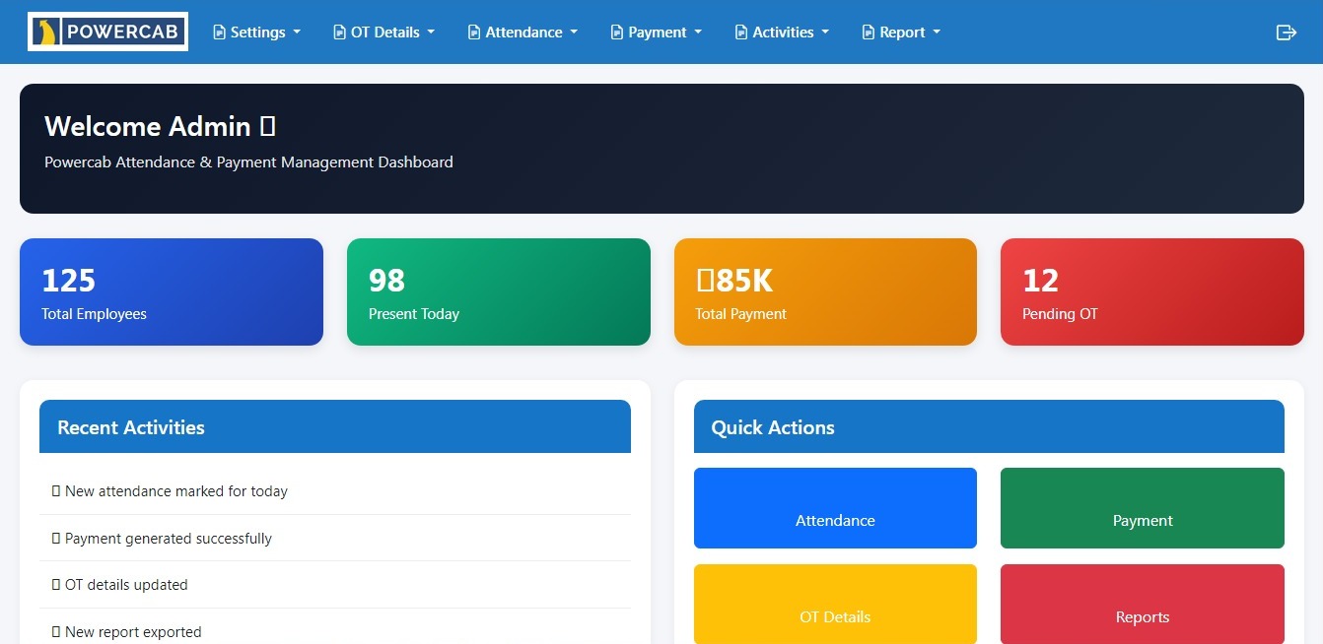Click the document icon beside Payment menu
1323x644 pixels.
[617, 32]
